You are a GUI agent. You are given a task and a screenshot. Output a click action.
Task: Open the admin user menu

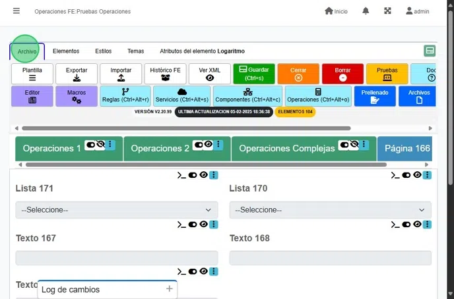(x=417, y=11)
